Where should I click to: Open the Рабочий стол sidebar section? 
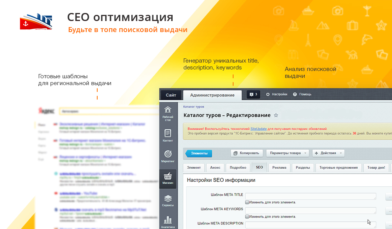point(168,113)
